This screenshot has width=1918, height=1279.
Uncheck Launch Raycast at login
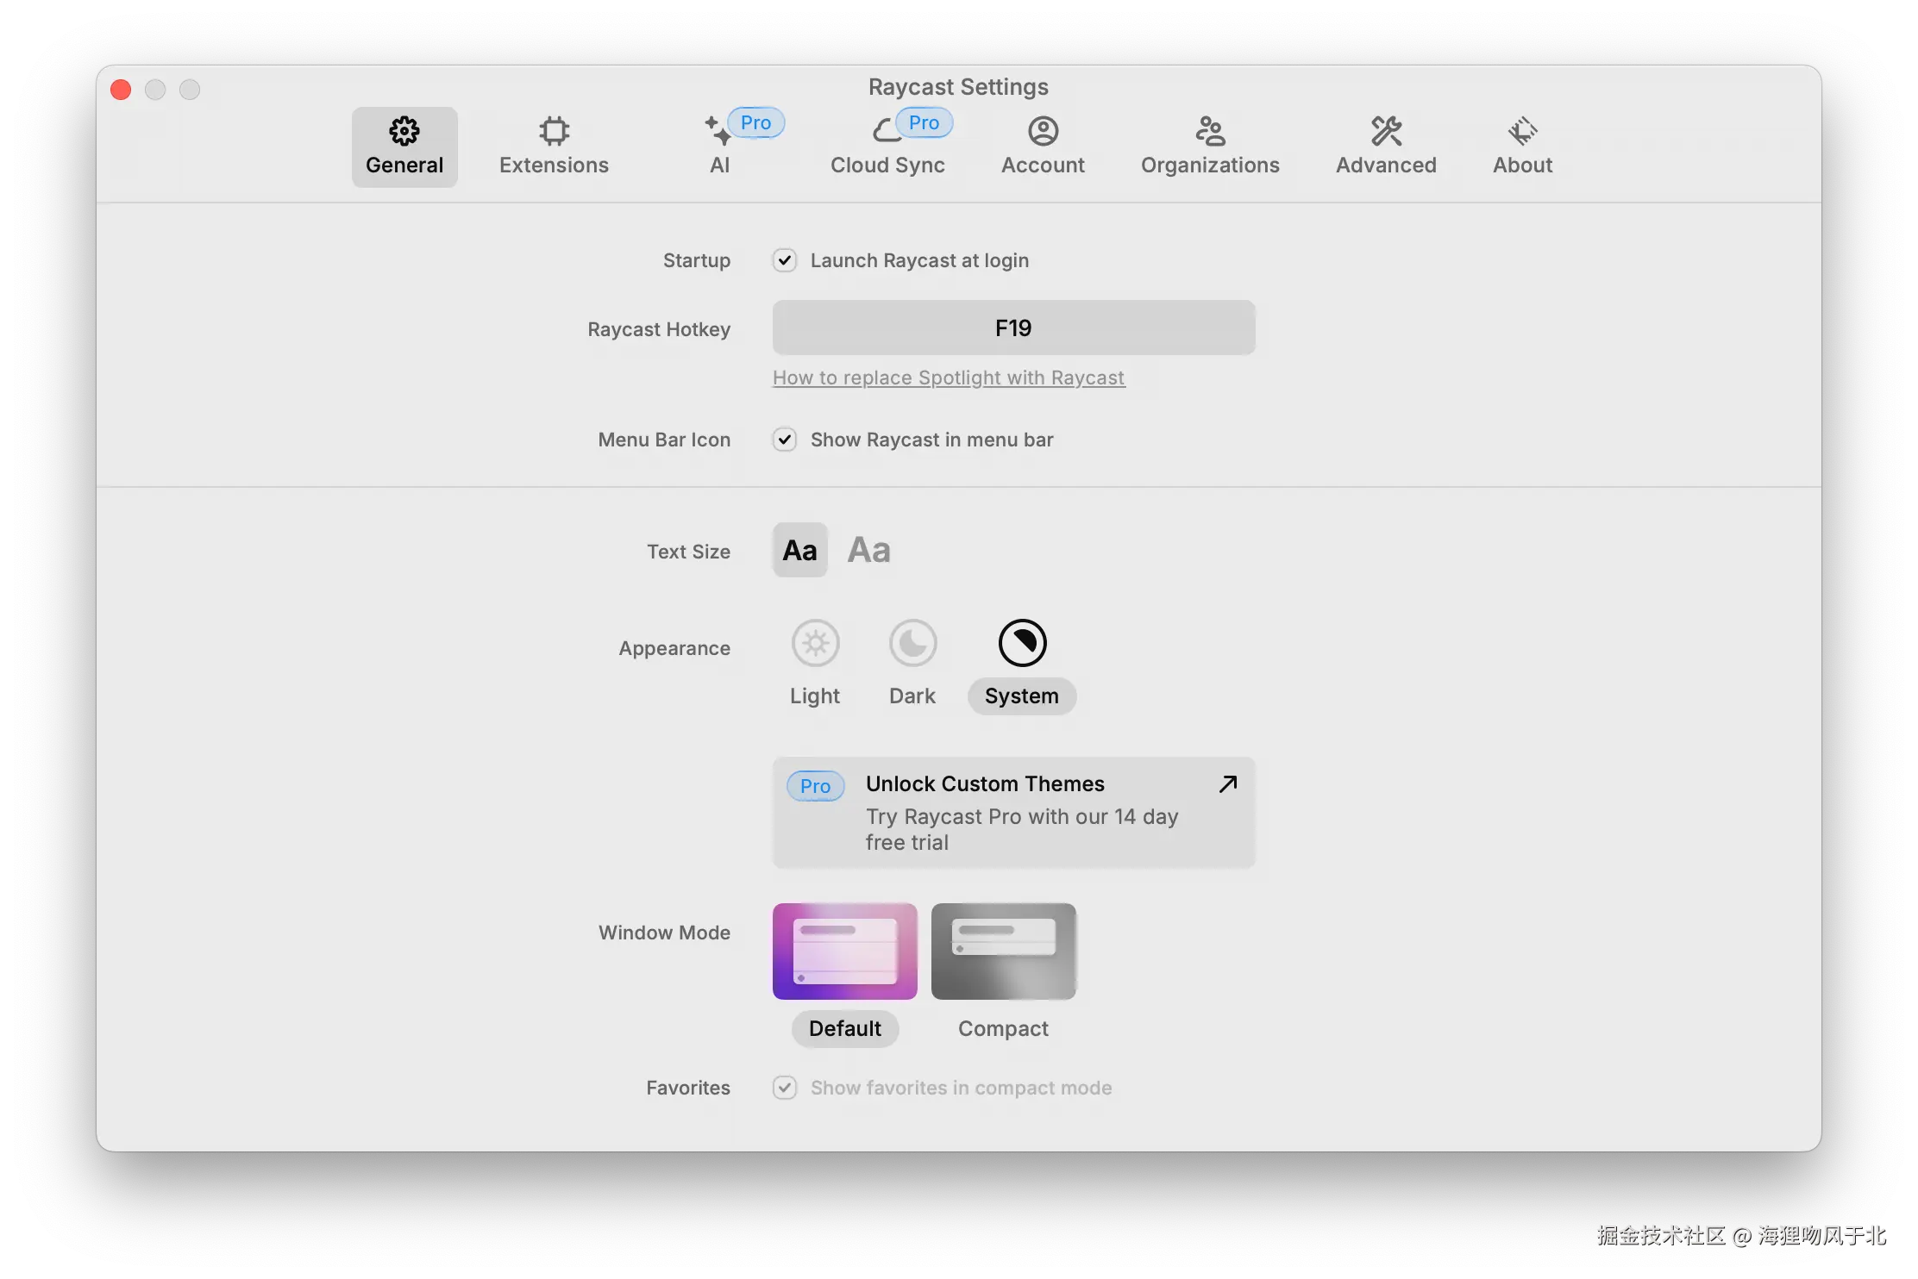(784, 260)
